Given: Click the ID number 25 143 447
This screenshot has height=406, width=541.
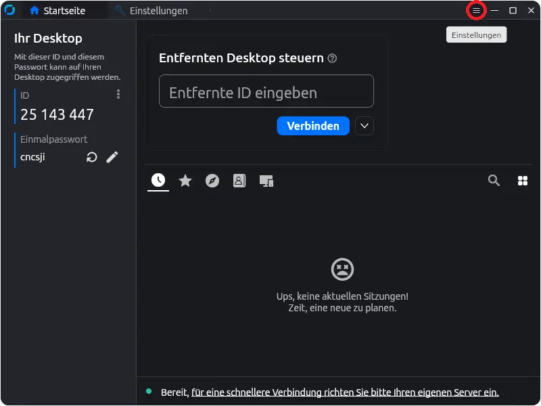Looking at the screenshot, I should coord(57,114).
